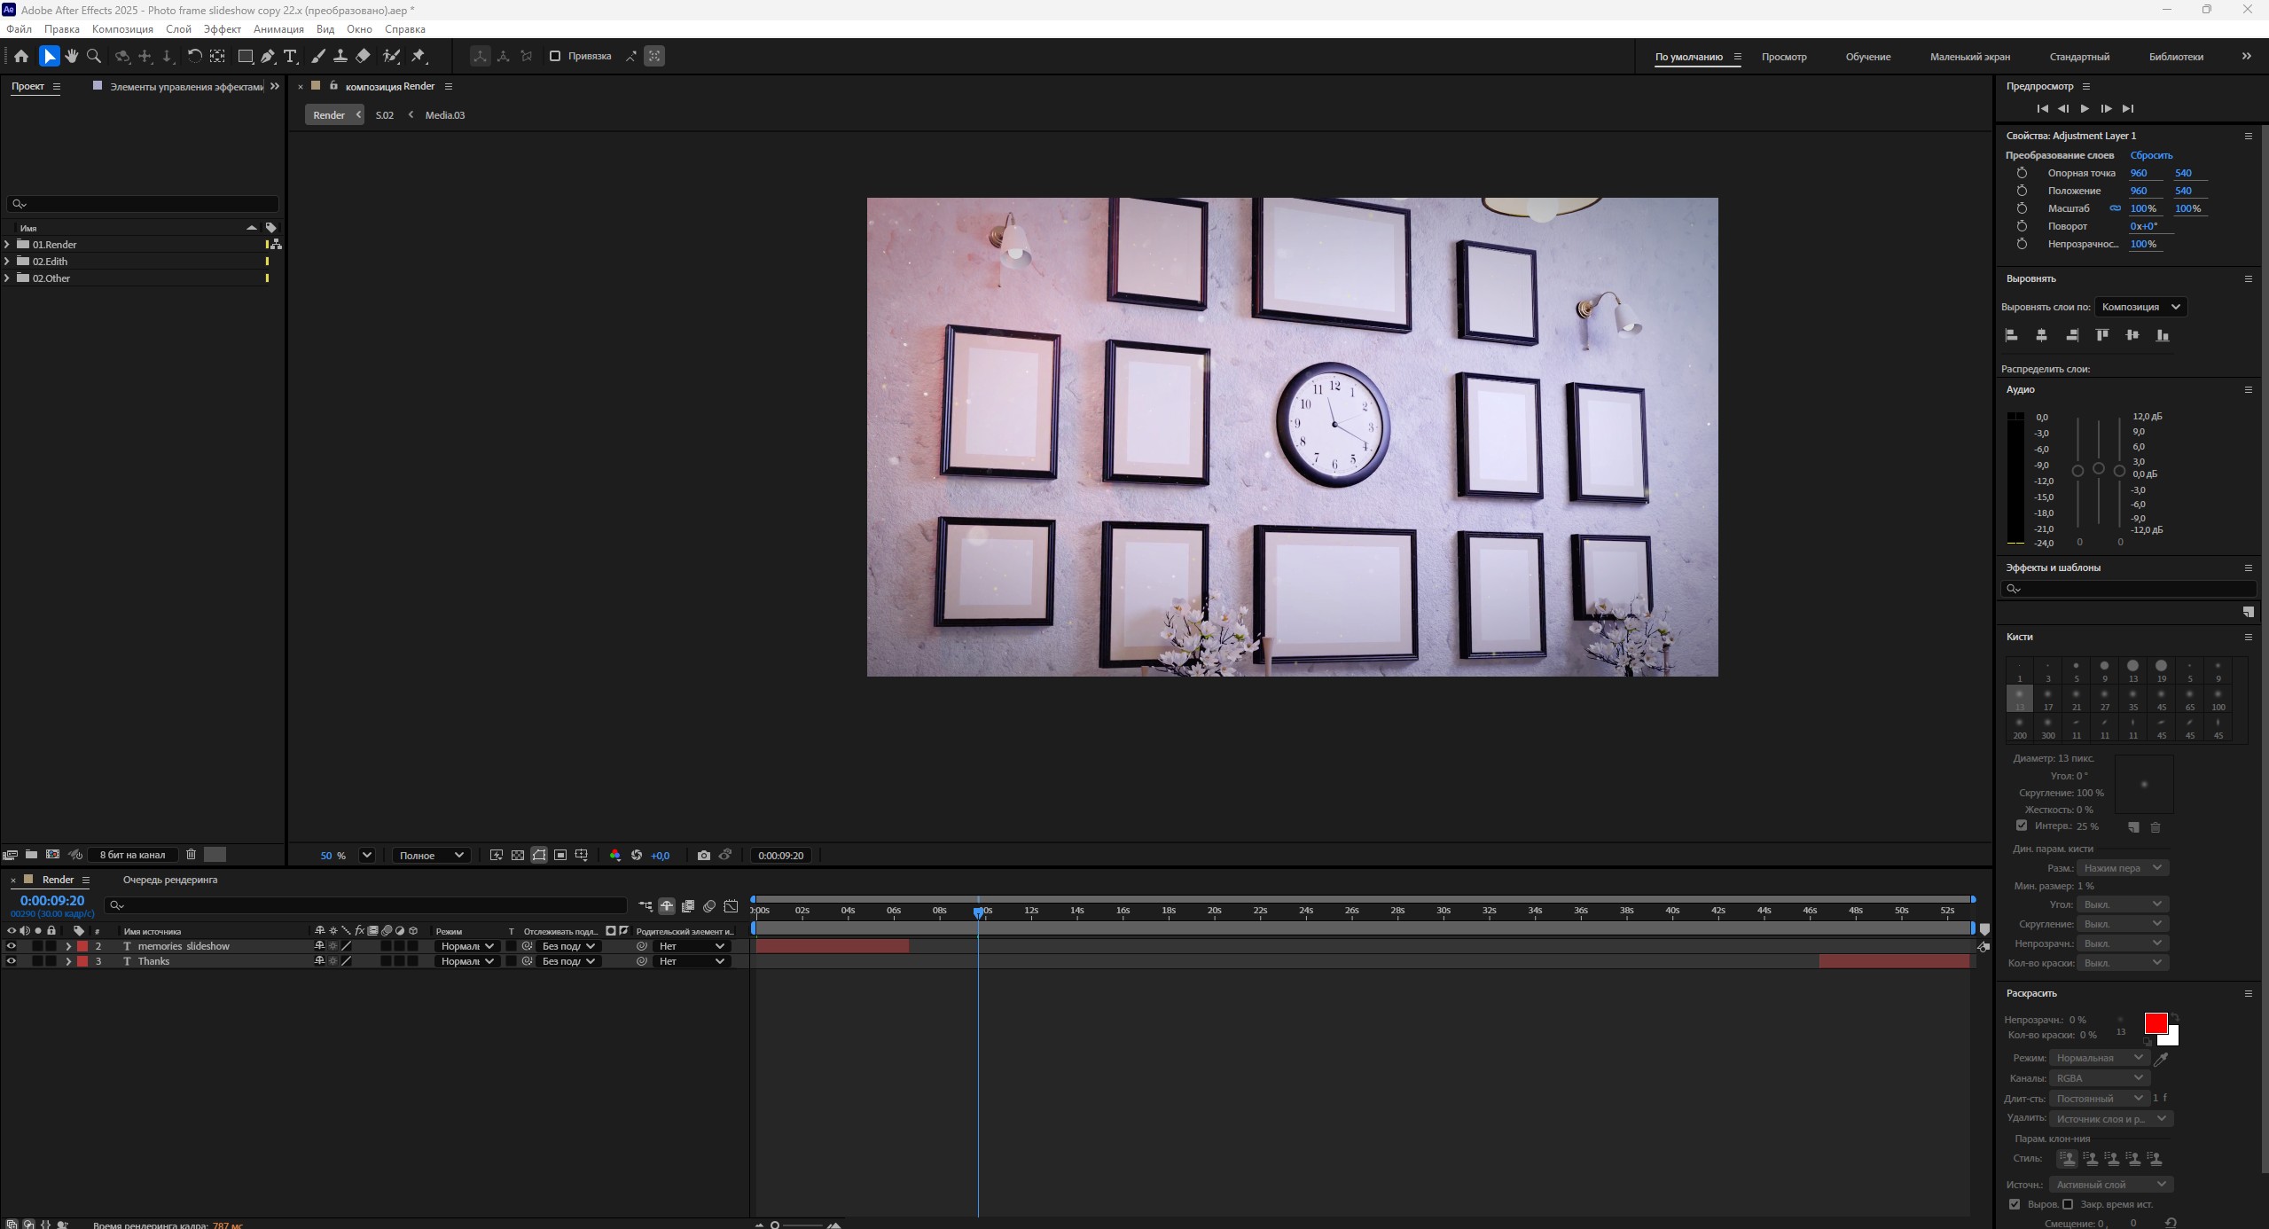
Task: Expand the 01.Render project folder
Action: 8,245
